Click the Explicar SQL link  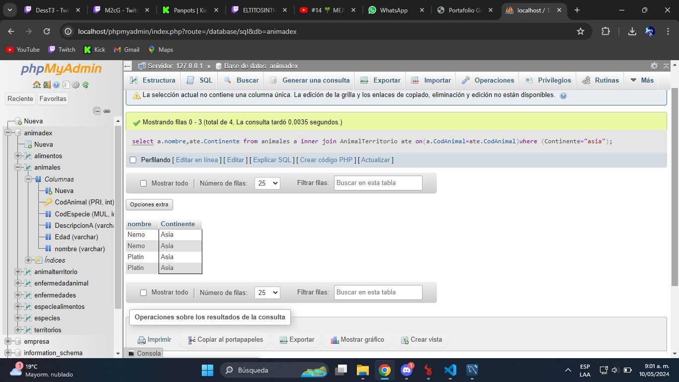coord(272,160)
